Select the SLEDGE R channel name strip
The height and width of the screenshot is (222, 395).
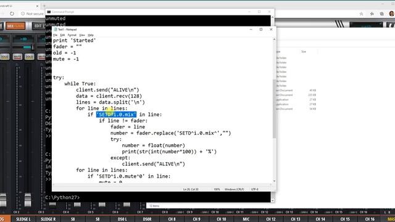click(48, 220)
